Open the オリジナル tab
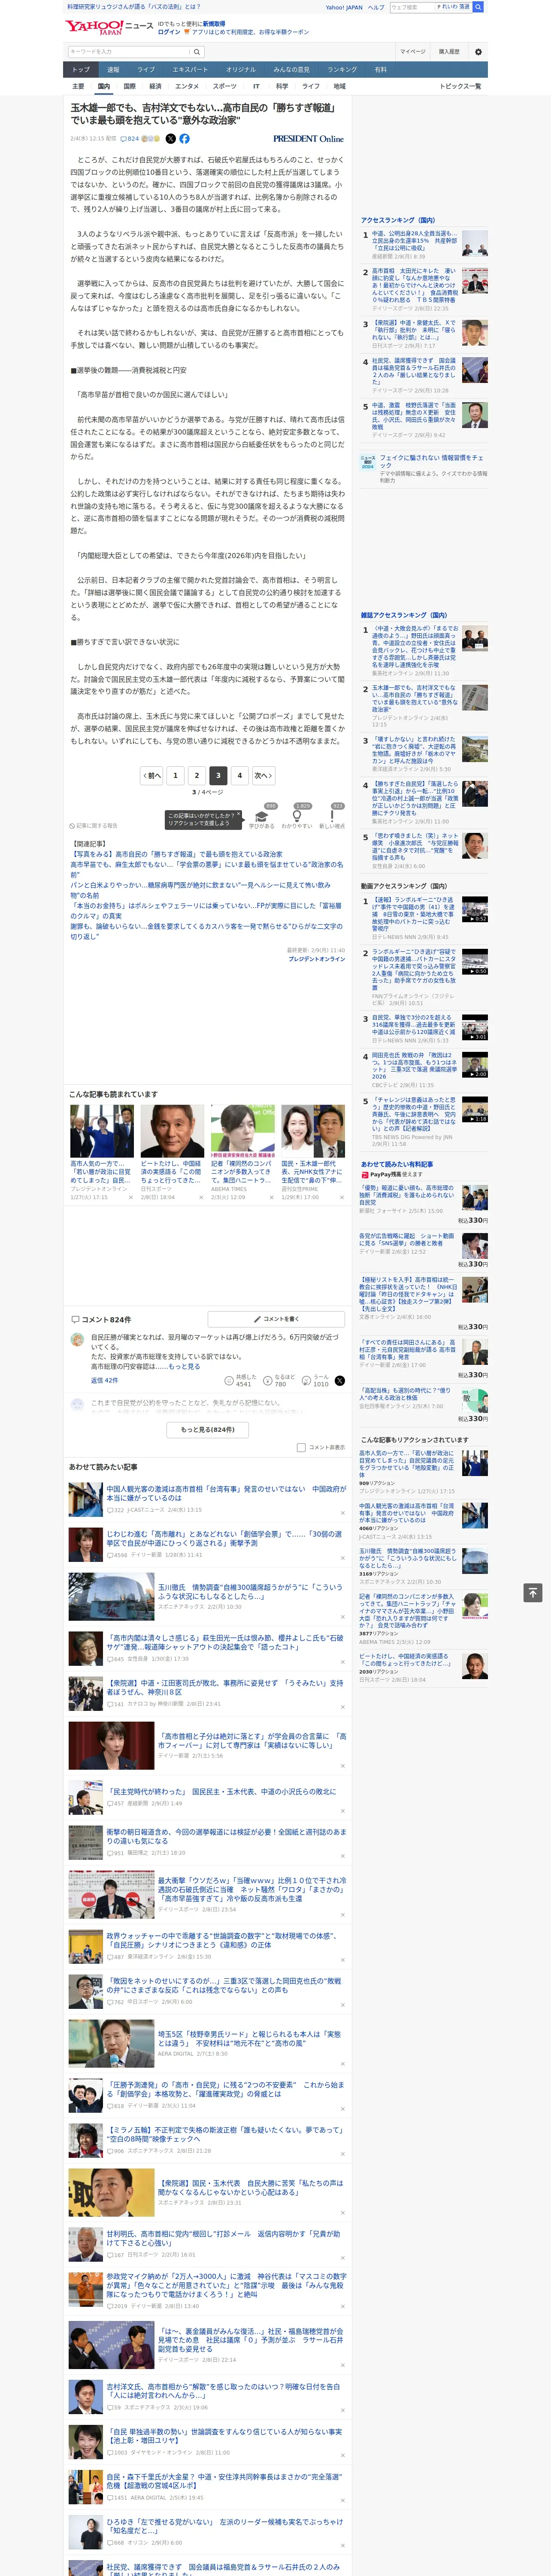The image size is (551, 2576). coord(241,70)
